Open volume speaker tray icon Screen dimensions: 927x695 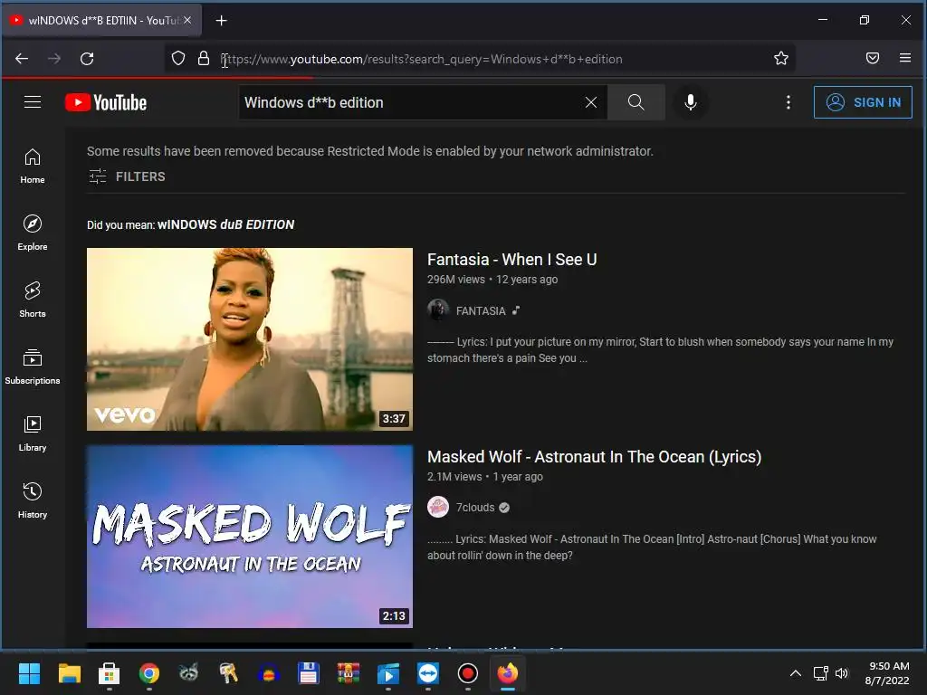pos(842,673)
